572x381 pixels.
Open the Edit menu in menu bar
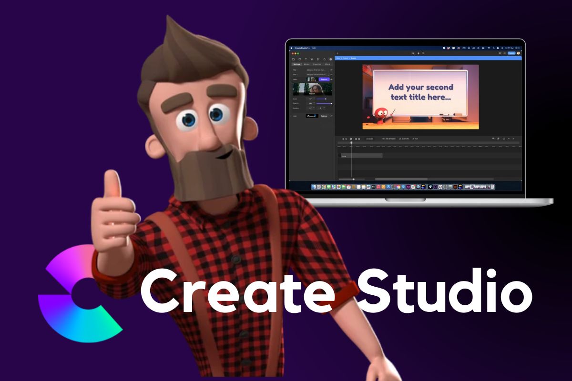(x=314, y=48)
